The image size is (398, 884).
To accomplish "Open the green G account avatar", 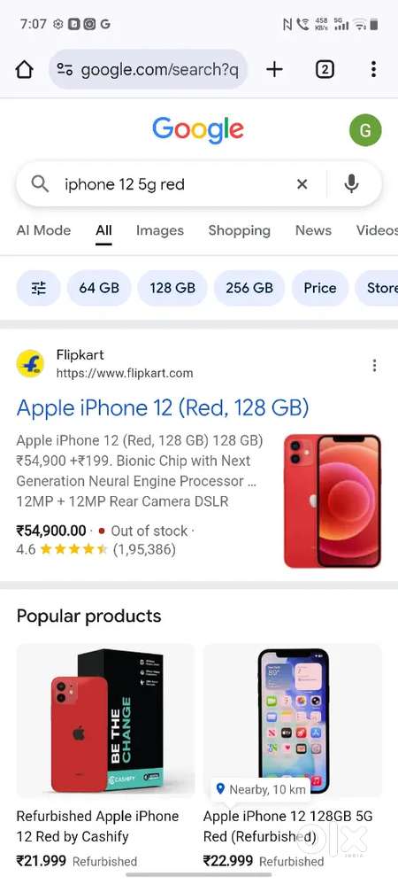I will pyautogui.click(x=365, y=130).
